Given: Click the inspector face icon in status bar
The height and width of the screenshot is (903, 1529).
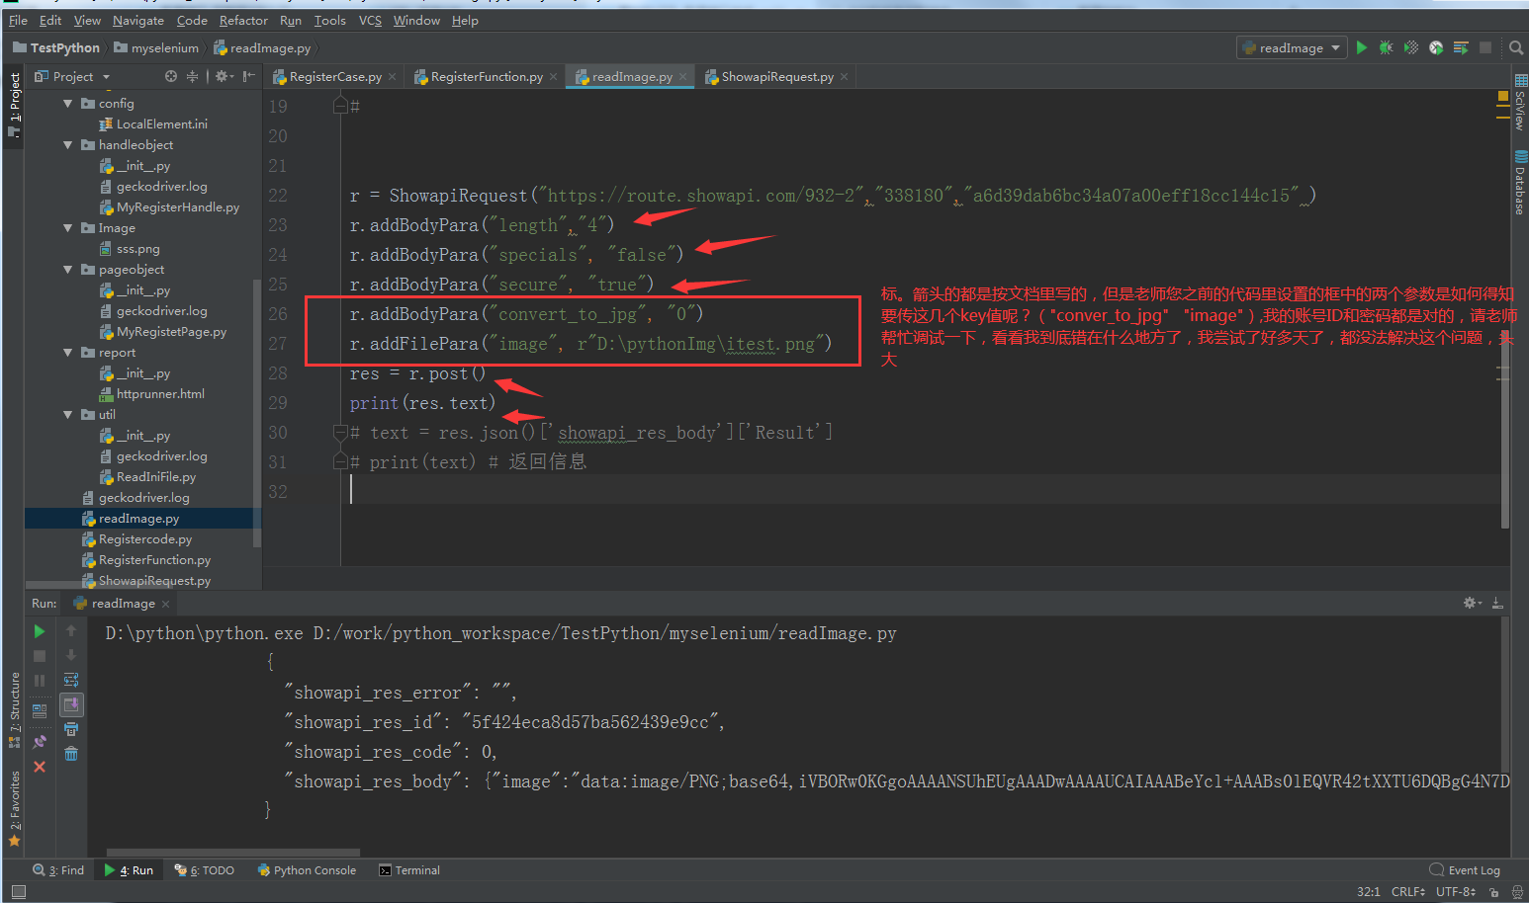Looking at the screenshot, I should pyautogui.click(x=1517, y=892).
